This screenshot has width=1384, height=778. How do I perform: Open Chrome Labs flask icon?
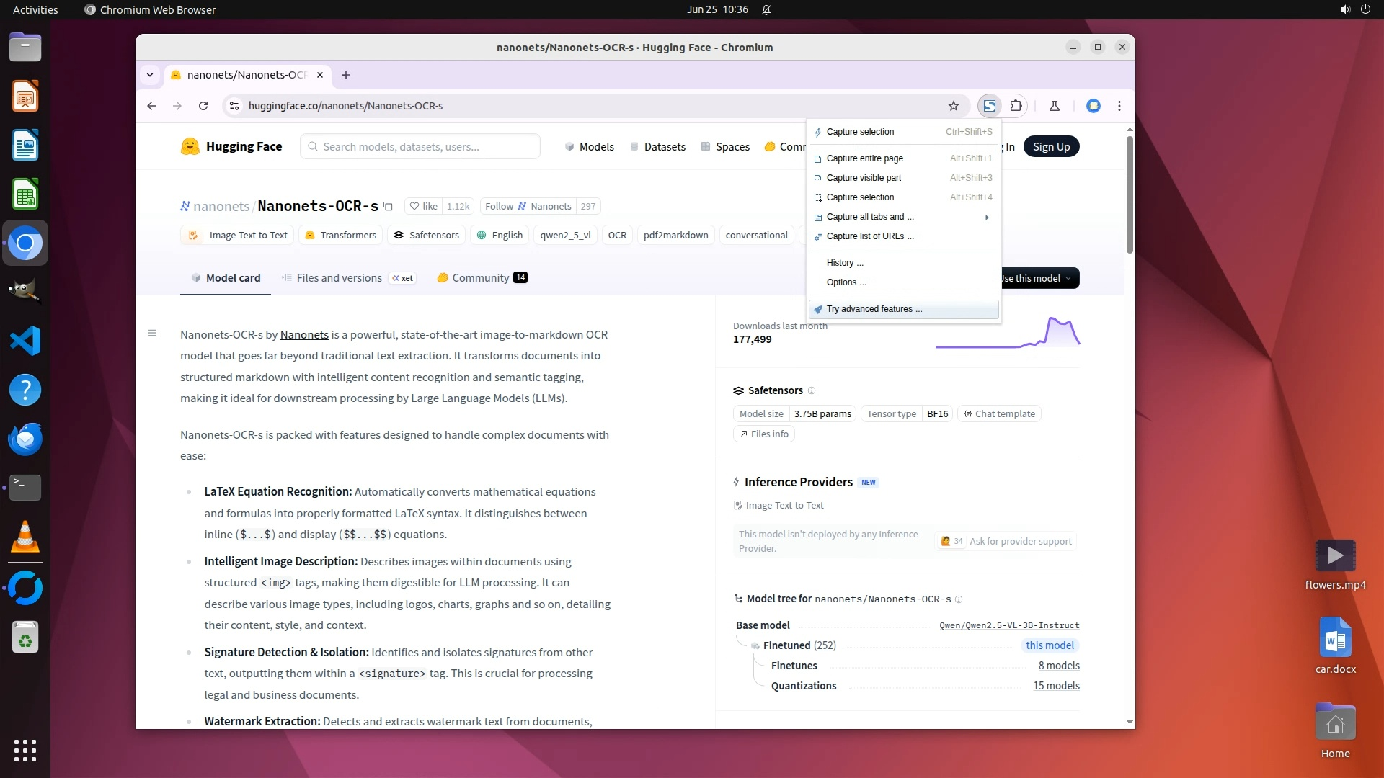1054,106
